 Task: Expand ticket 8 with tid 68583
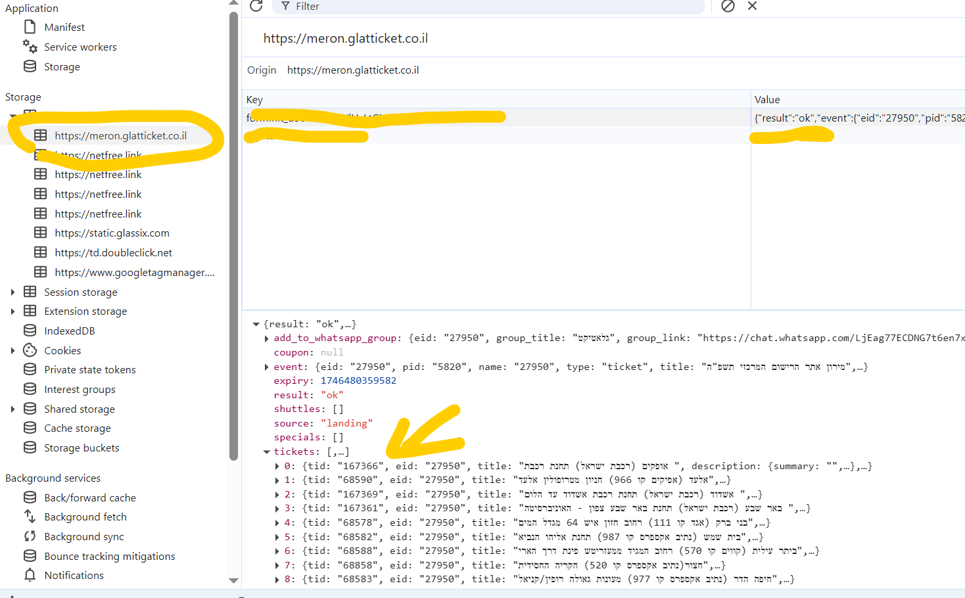[x=277, y=580]
